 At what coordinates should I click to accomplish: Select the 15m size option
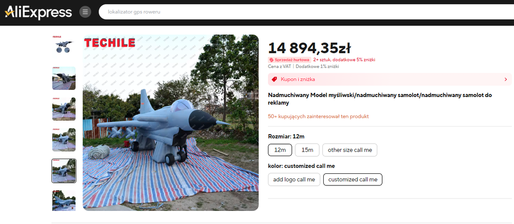point(307,150)
